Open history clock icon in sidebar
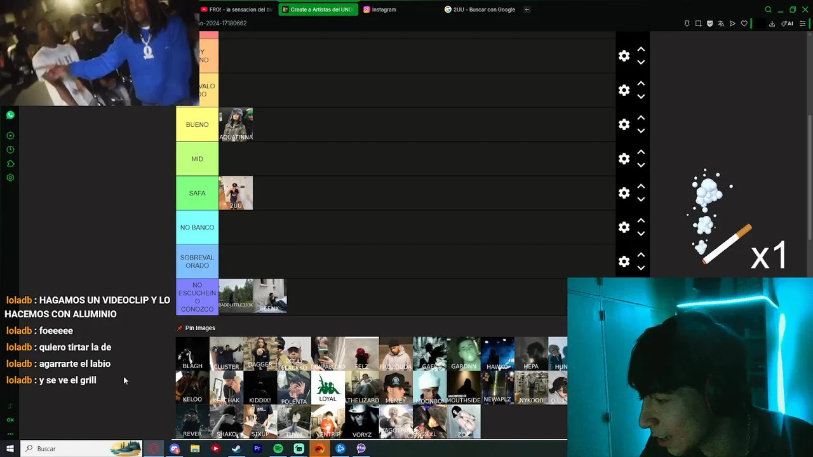The width and height of the screenshot is (813, 457). click(x=10, y=150)
